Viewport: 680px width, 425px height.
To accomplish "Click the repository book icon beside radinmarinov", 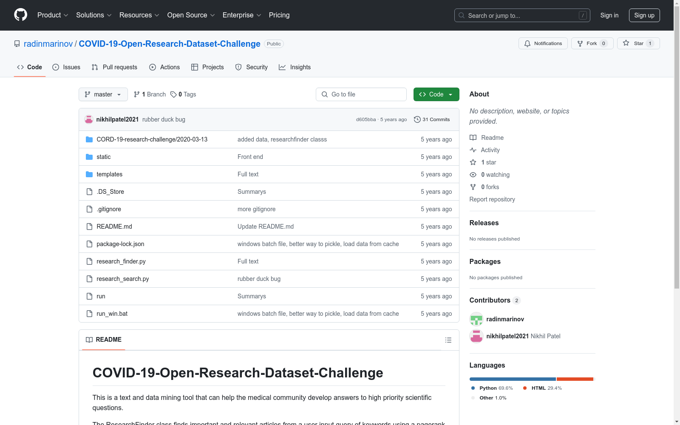I will tap(17, 44).
